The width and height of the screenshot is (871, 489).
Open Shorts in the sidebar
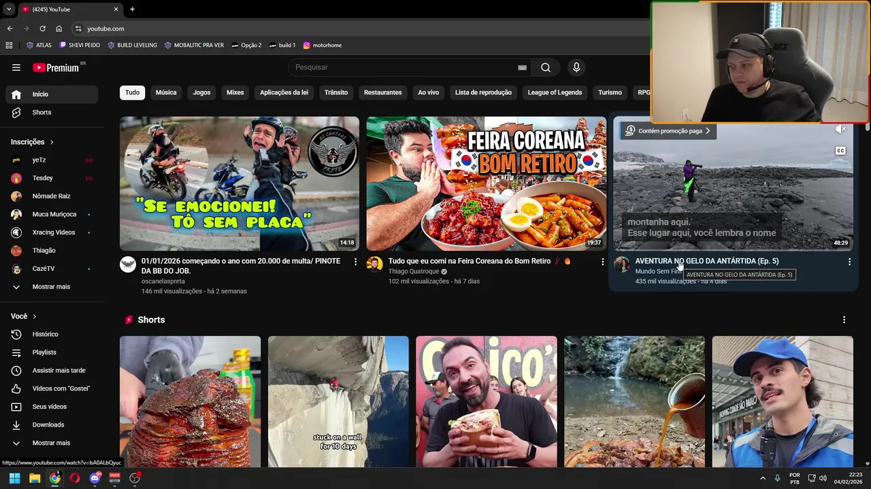click(x=52, y=112)
